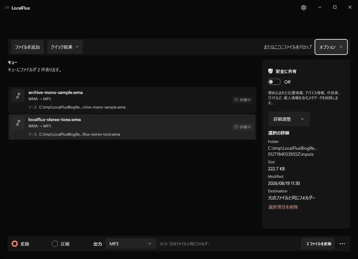Click 待機中 status badge of archive-mono-sample.wma
This screenshot has height=259, width=358.
243,100
